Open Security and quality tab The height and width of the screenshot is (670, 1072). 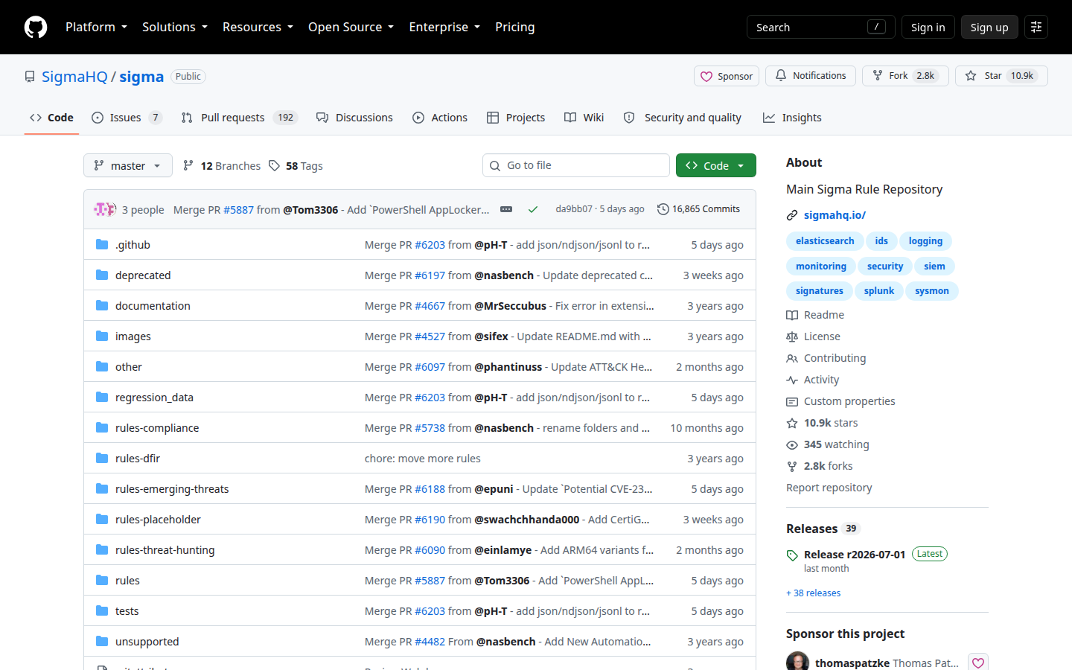683,118
